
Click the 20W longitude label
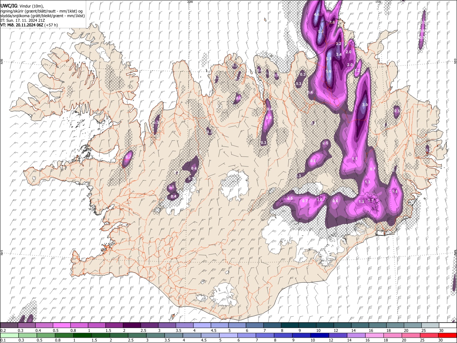190,2
